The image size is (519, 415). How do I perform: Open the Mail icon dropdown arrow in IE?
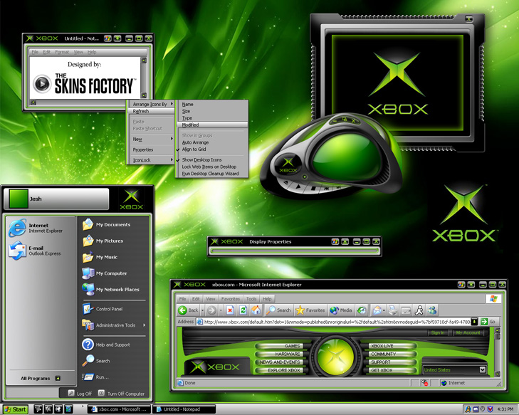click(384, 310)
